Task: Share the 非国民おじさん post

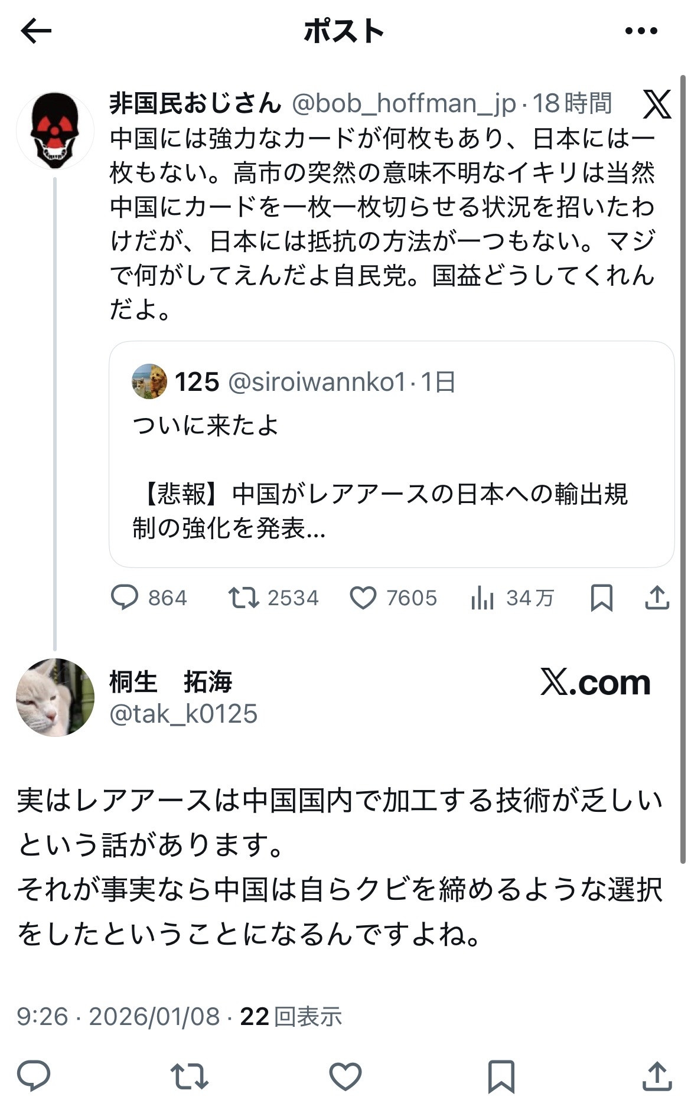Action: (x=657, y=598)
